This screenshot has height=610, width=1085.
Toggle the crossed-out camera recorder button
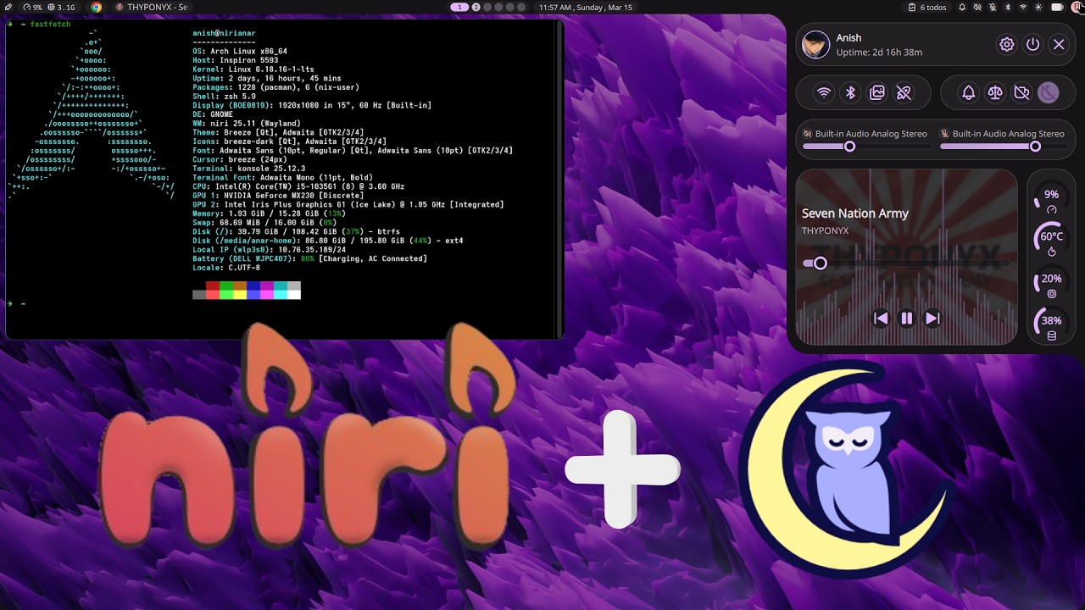pyautogui.click(x=1021, y=93)
